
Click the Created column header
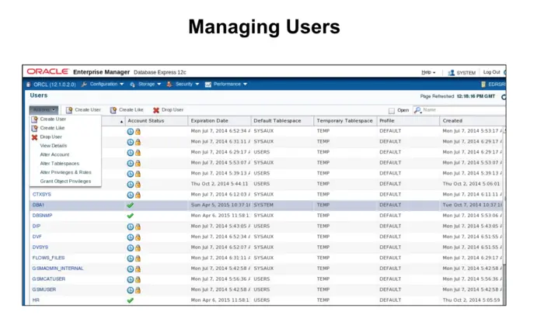[473, 121]
